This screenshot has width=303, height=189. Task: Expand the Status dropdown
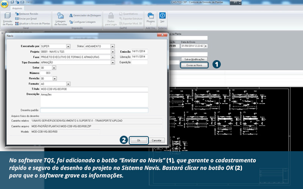tap(112, 46)
